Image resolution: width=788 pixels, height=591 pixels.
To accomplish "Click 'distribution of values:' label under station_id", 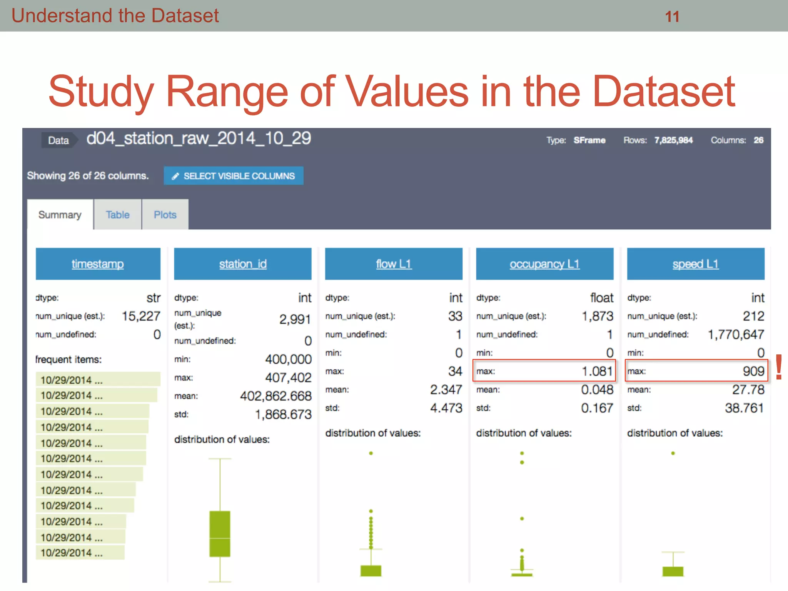I will pyautogui.click(x=222, y=439).
